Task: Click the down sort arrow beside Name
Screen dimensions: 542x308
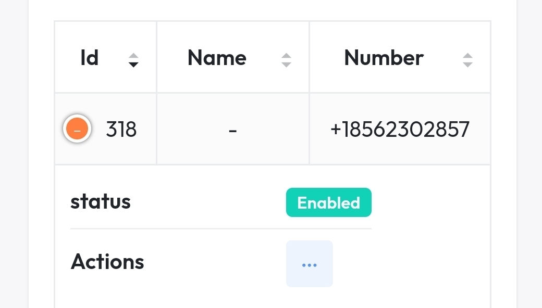Action: pos(286,65)
